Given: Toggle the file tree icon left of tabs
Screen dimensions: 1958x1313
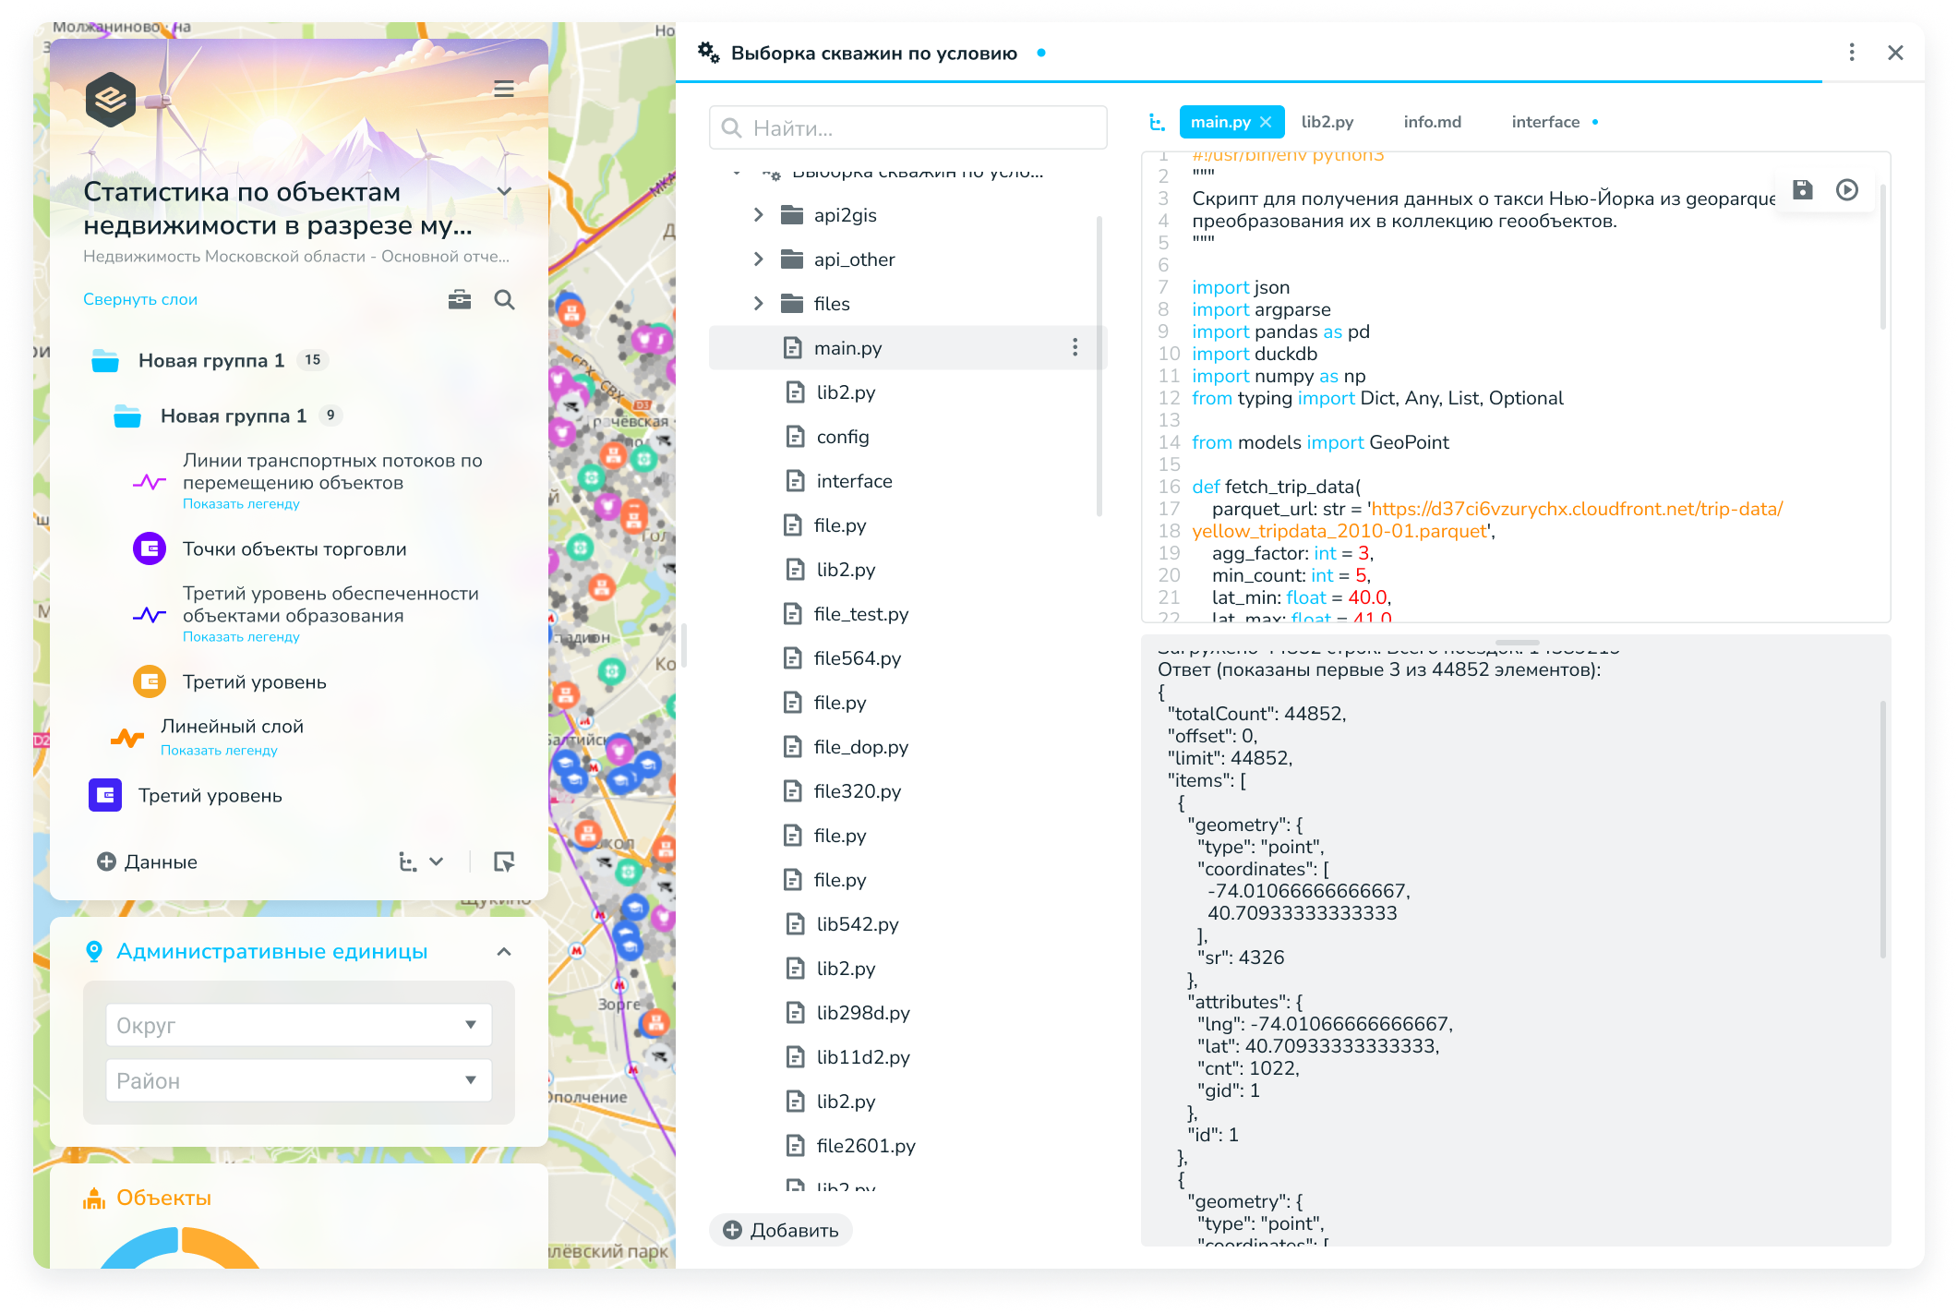Looking at the screenshot, I should pyautogui.click(x=1157, y=122).
